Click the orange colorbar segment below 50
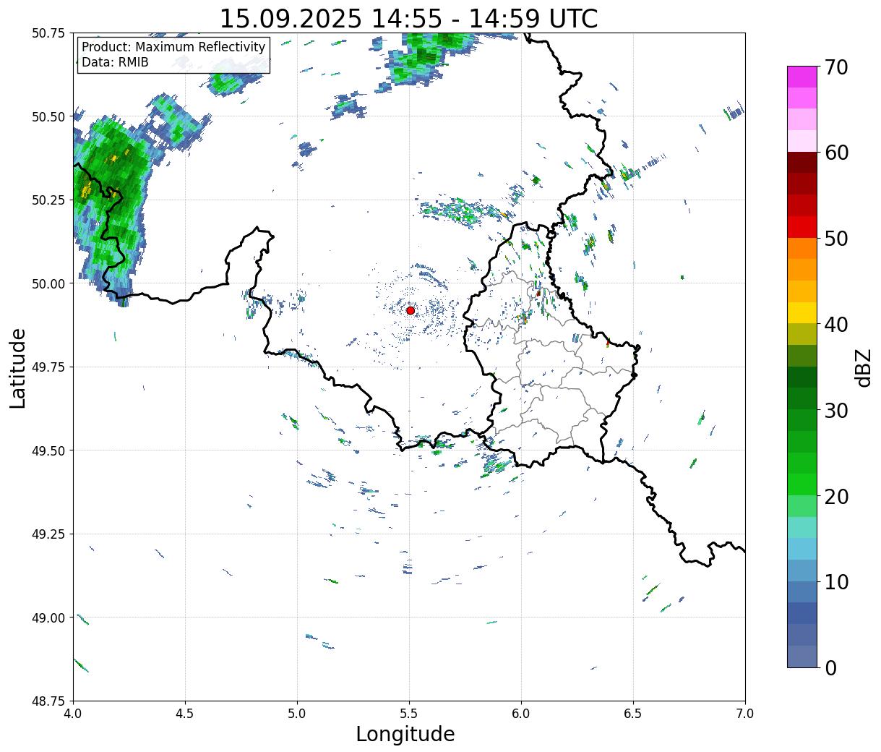 tap(802, 248)
